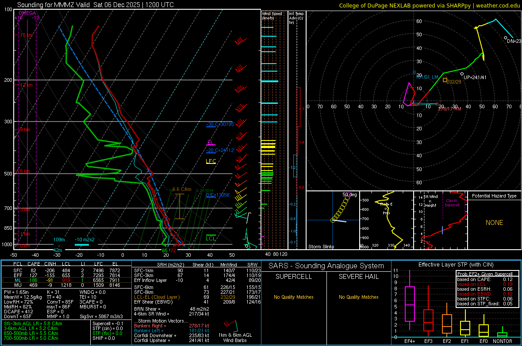Viewport: 522px width, 346px height.
Task: Click the 'Prob EF2+ Given Supercell' header
Action: pos(485,274)
